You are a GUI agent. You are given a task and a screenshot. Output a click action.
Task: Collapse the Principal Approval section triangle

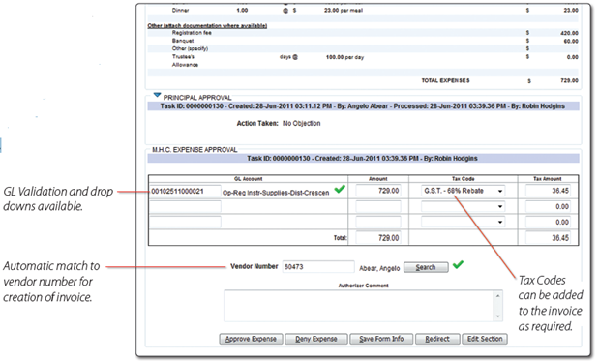click(x=157, y=95)
